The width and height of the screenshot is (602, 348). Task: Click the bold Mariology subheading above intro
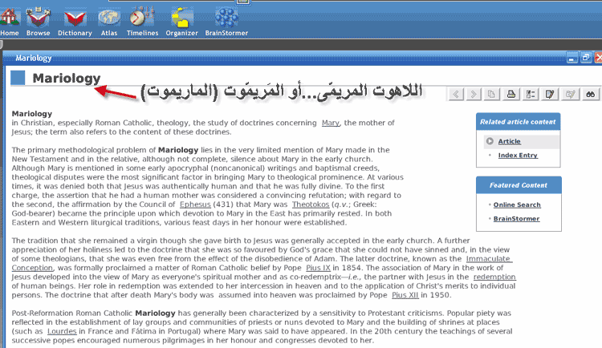[x=32, y=114]
